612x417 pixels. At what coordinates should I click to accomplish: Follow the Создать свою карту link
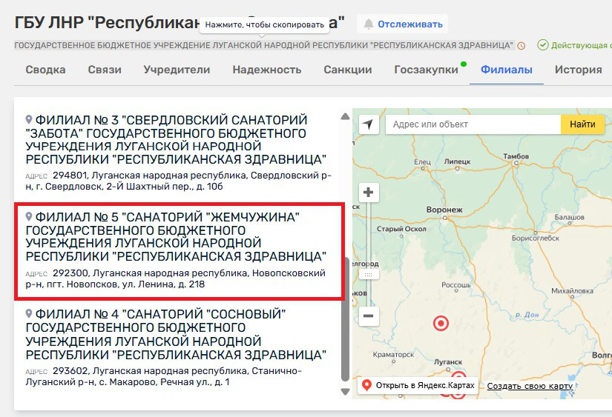pos(530,386)
